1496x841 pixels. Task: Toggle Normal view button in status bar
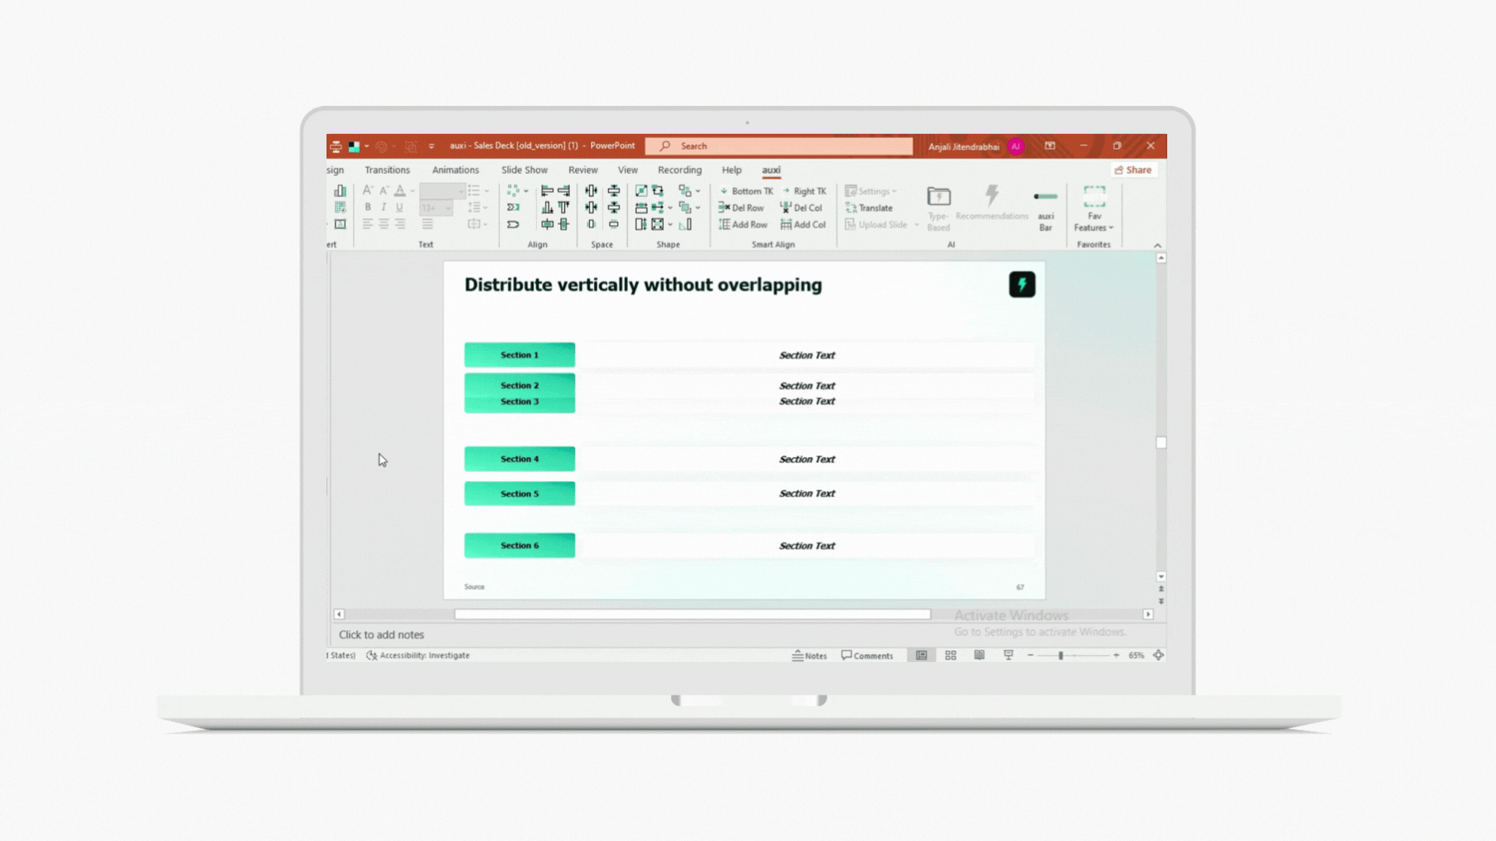click(922, 656)
